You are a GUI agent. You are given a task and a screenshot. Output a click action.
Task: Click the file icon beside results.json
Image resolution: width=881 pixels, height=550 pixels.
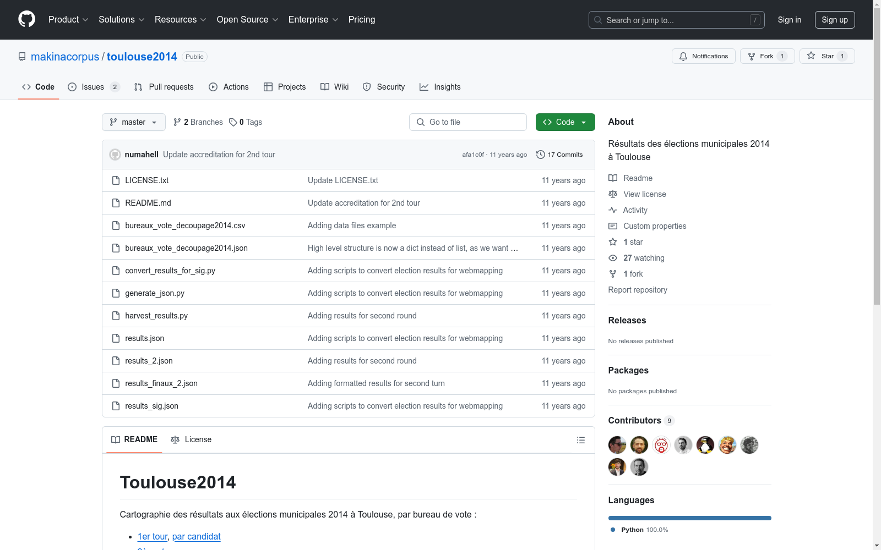tap(116, 338)
